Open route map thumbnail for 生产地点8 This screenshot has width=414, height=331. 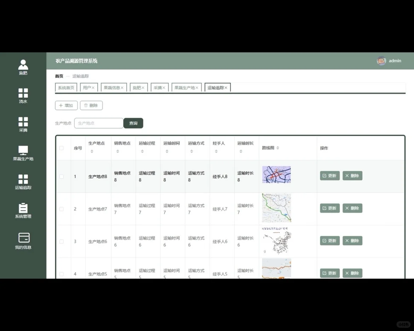(276, 174)
